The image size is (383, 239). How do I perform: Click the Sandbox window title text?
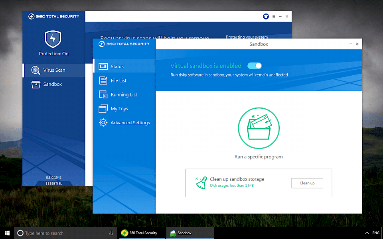(259, 44)
